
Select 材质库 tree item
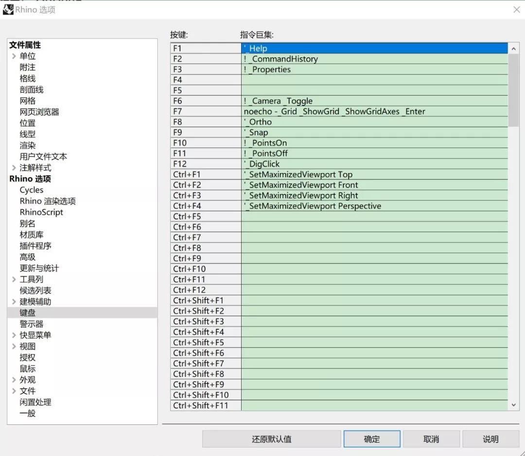point(32,235)
